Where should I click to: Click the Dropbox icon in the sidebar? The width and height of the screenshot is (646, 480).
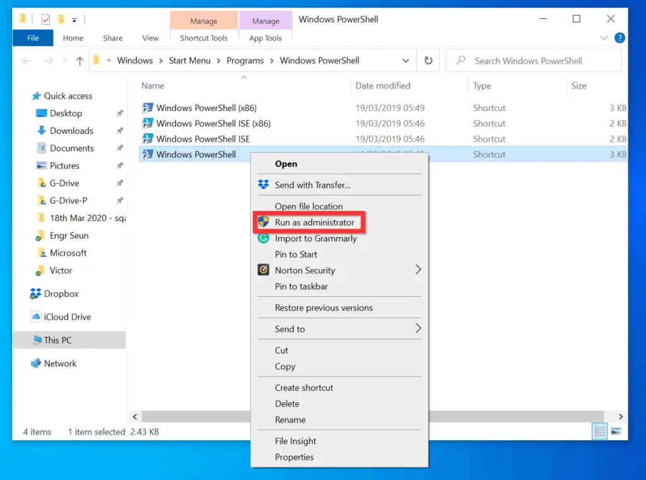click(x=36, y=294)
